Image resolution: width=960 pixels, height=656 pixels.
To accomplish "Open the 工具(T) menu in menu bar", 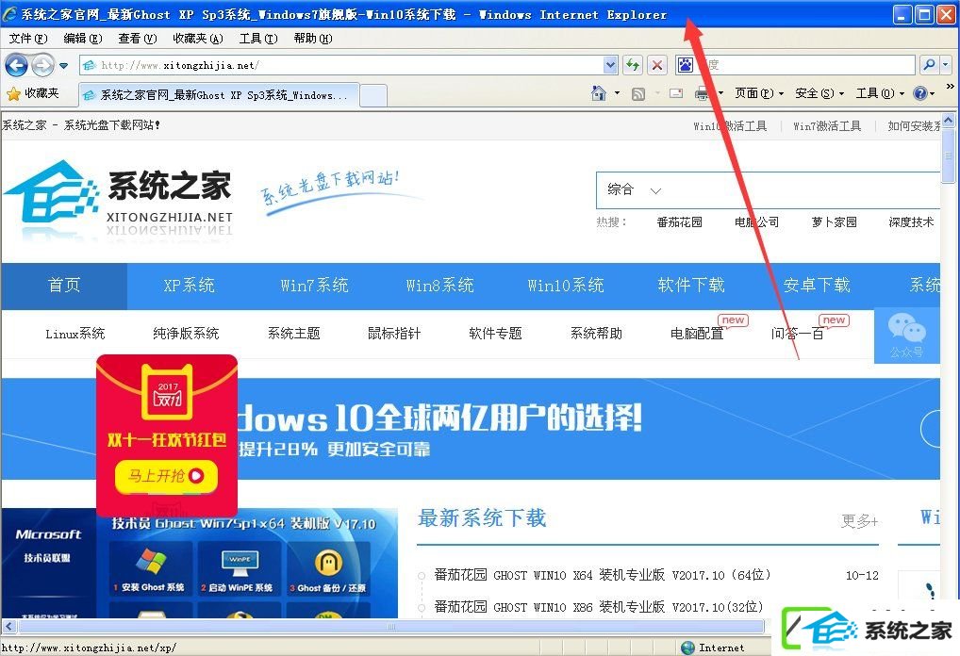I will point(258,39).
